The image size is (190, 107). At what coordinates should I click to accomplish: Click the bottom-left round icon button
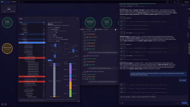[2, 104]
